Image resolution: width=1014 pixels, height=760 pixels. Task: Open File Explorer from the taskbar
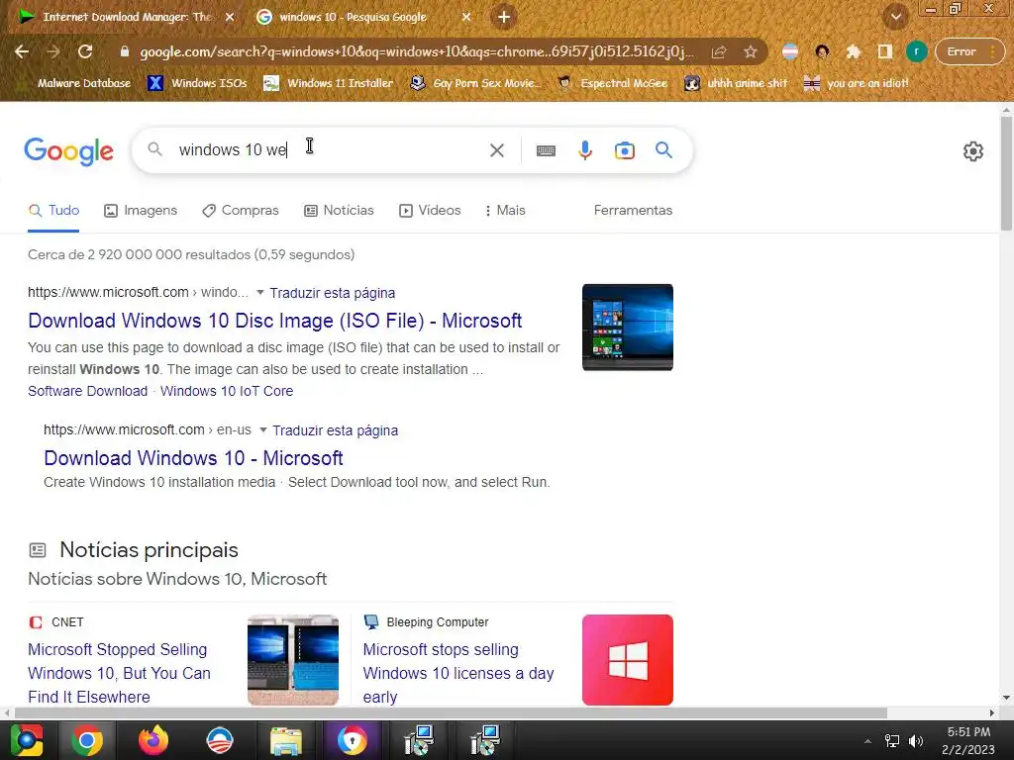point(286,740)
